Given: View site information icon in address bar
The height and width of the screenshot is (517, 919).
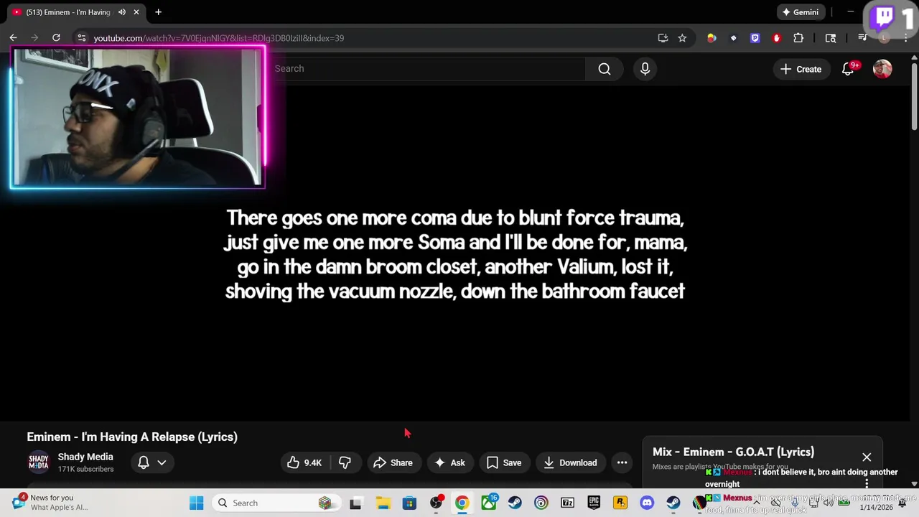Looking at the screenshot, I should (x=81, y=38).
